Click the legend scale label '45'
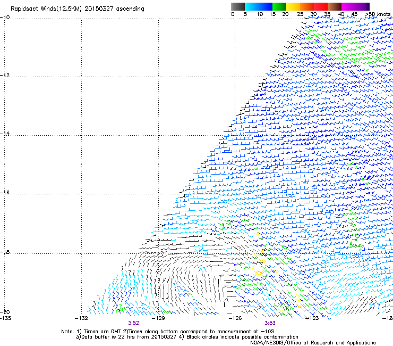 pyautogui.click(x=354, y=14)
